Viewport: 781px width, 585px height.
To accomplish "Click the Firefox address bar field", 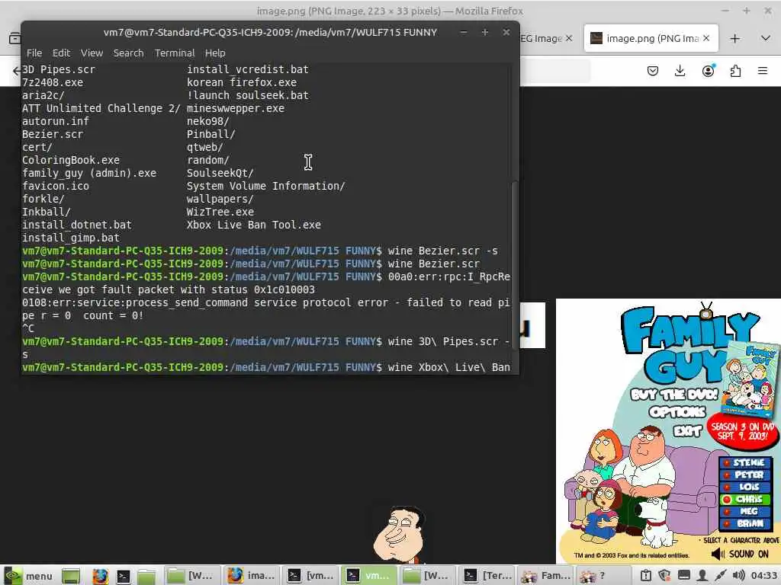I will tap(554, 71).
